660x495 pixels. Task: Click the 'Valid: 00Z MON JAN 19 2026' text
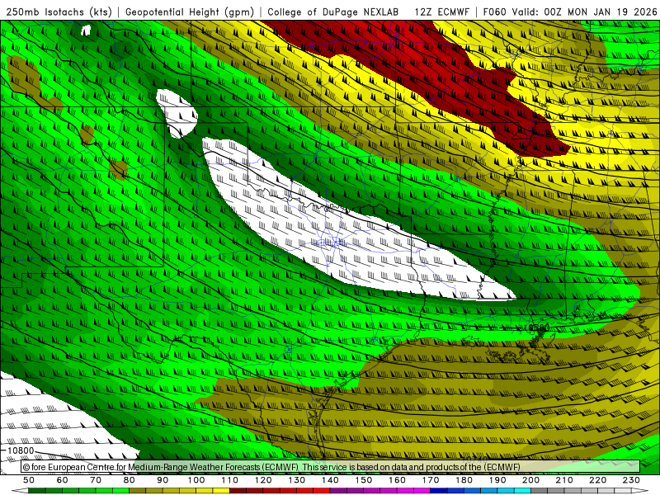585,12
